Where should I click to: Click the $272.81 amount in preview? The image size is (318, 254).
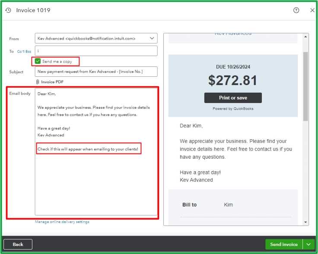(232, 80)
